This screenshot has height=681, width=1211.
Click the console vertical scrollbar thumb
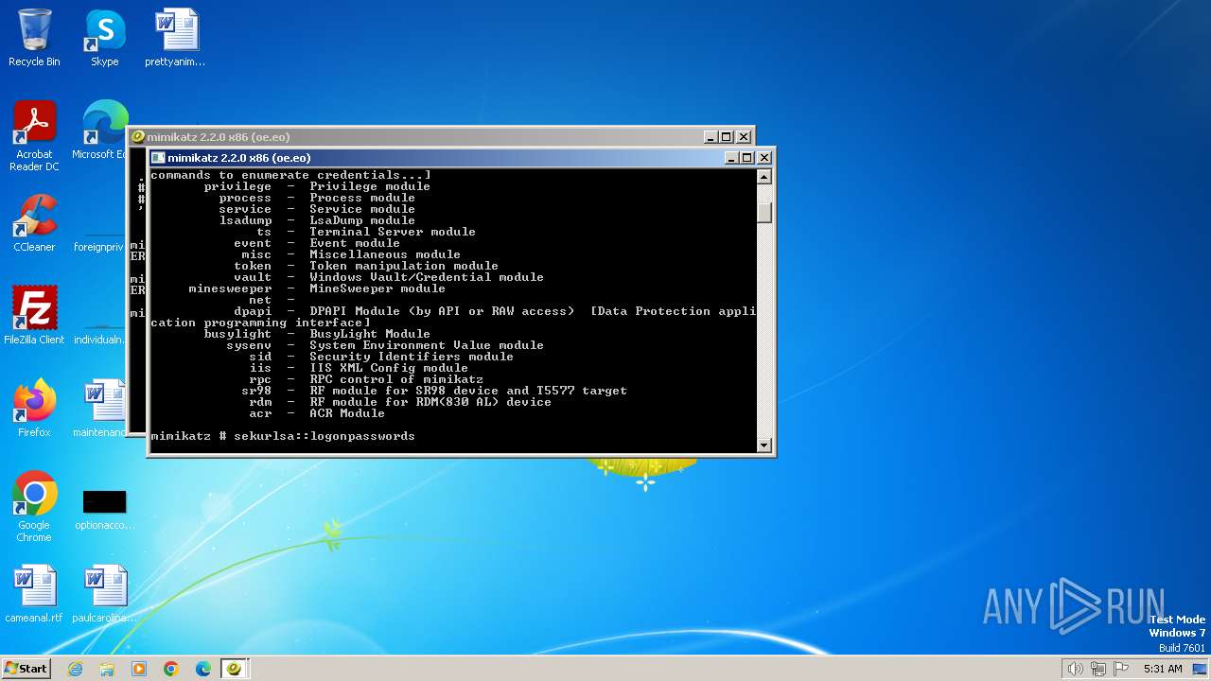[x=764, y=212]
